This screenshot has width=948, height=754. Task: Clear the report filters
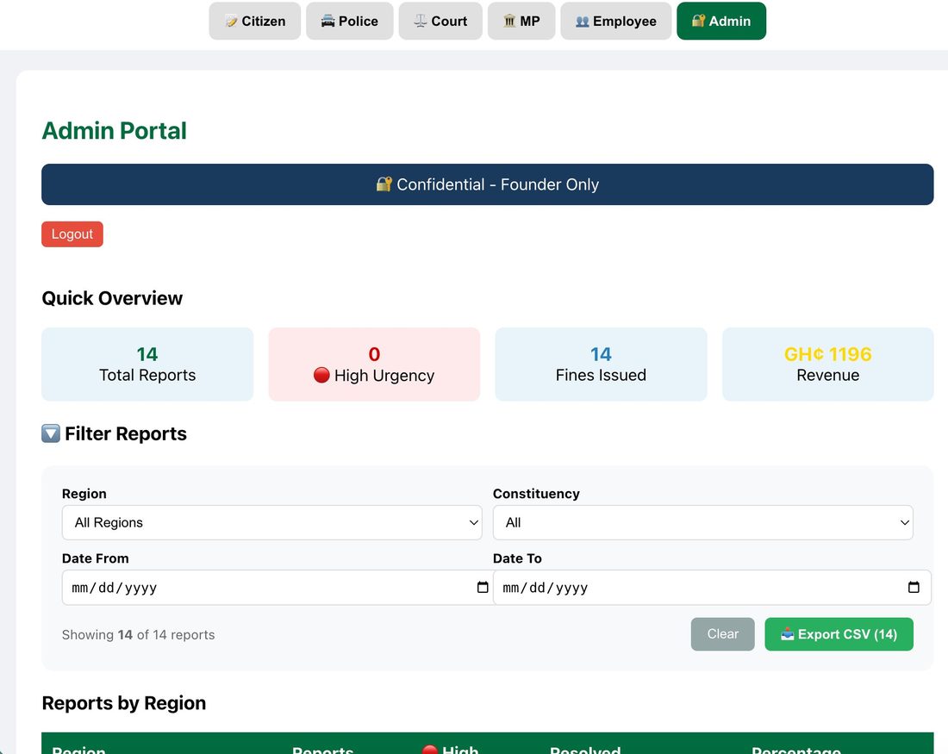click(x=722, y=634)
